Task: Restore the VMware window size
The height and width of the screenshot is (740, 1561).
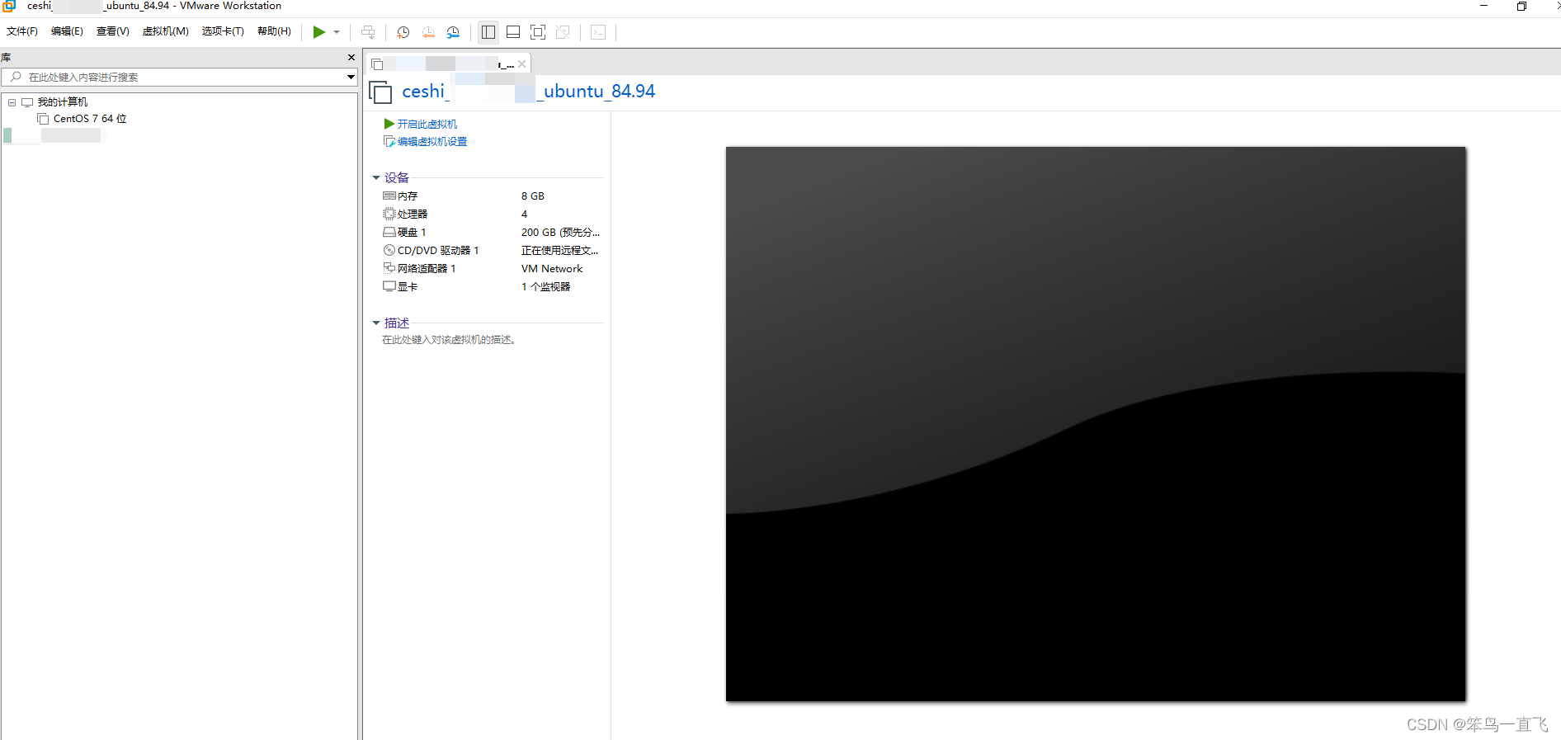Action: [x=1521, y=6]
